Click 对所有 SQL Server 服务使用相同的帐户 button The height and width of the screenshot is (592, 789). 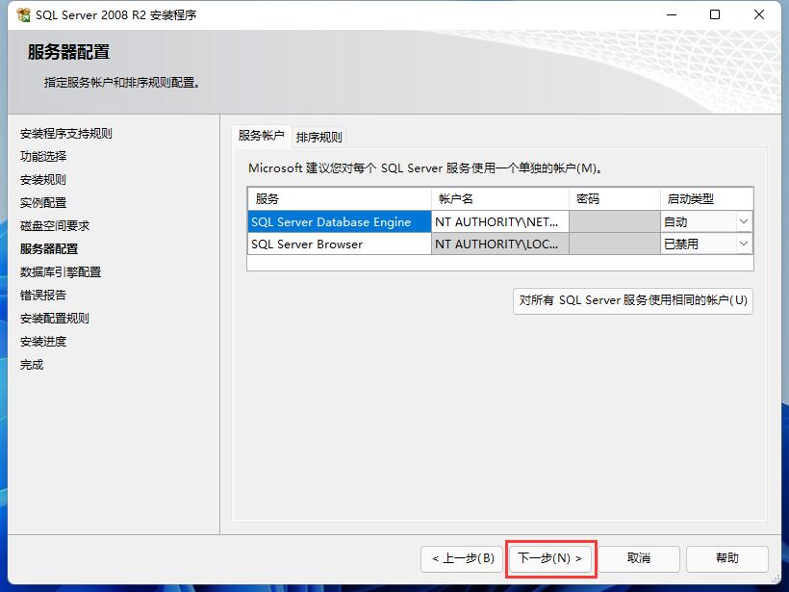pos(633,300)
